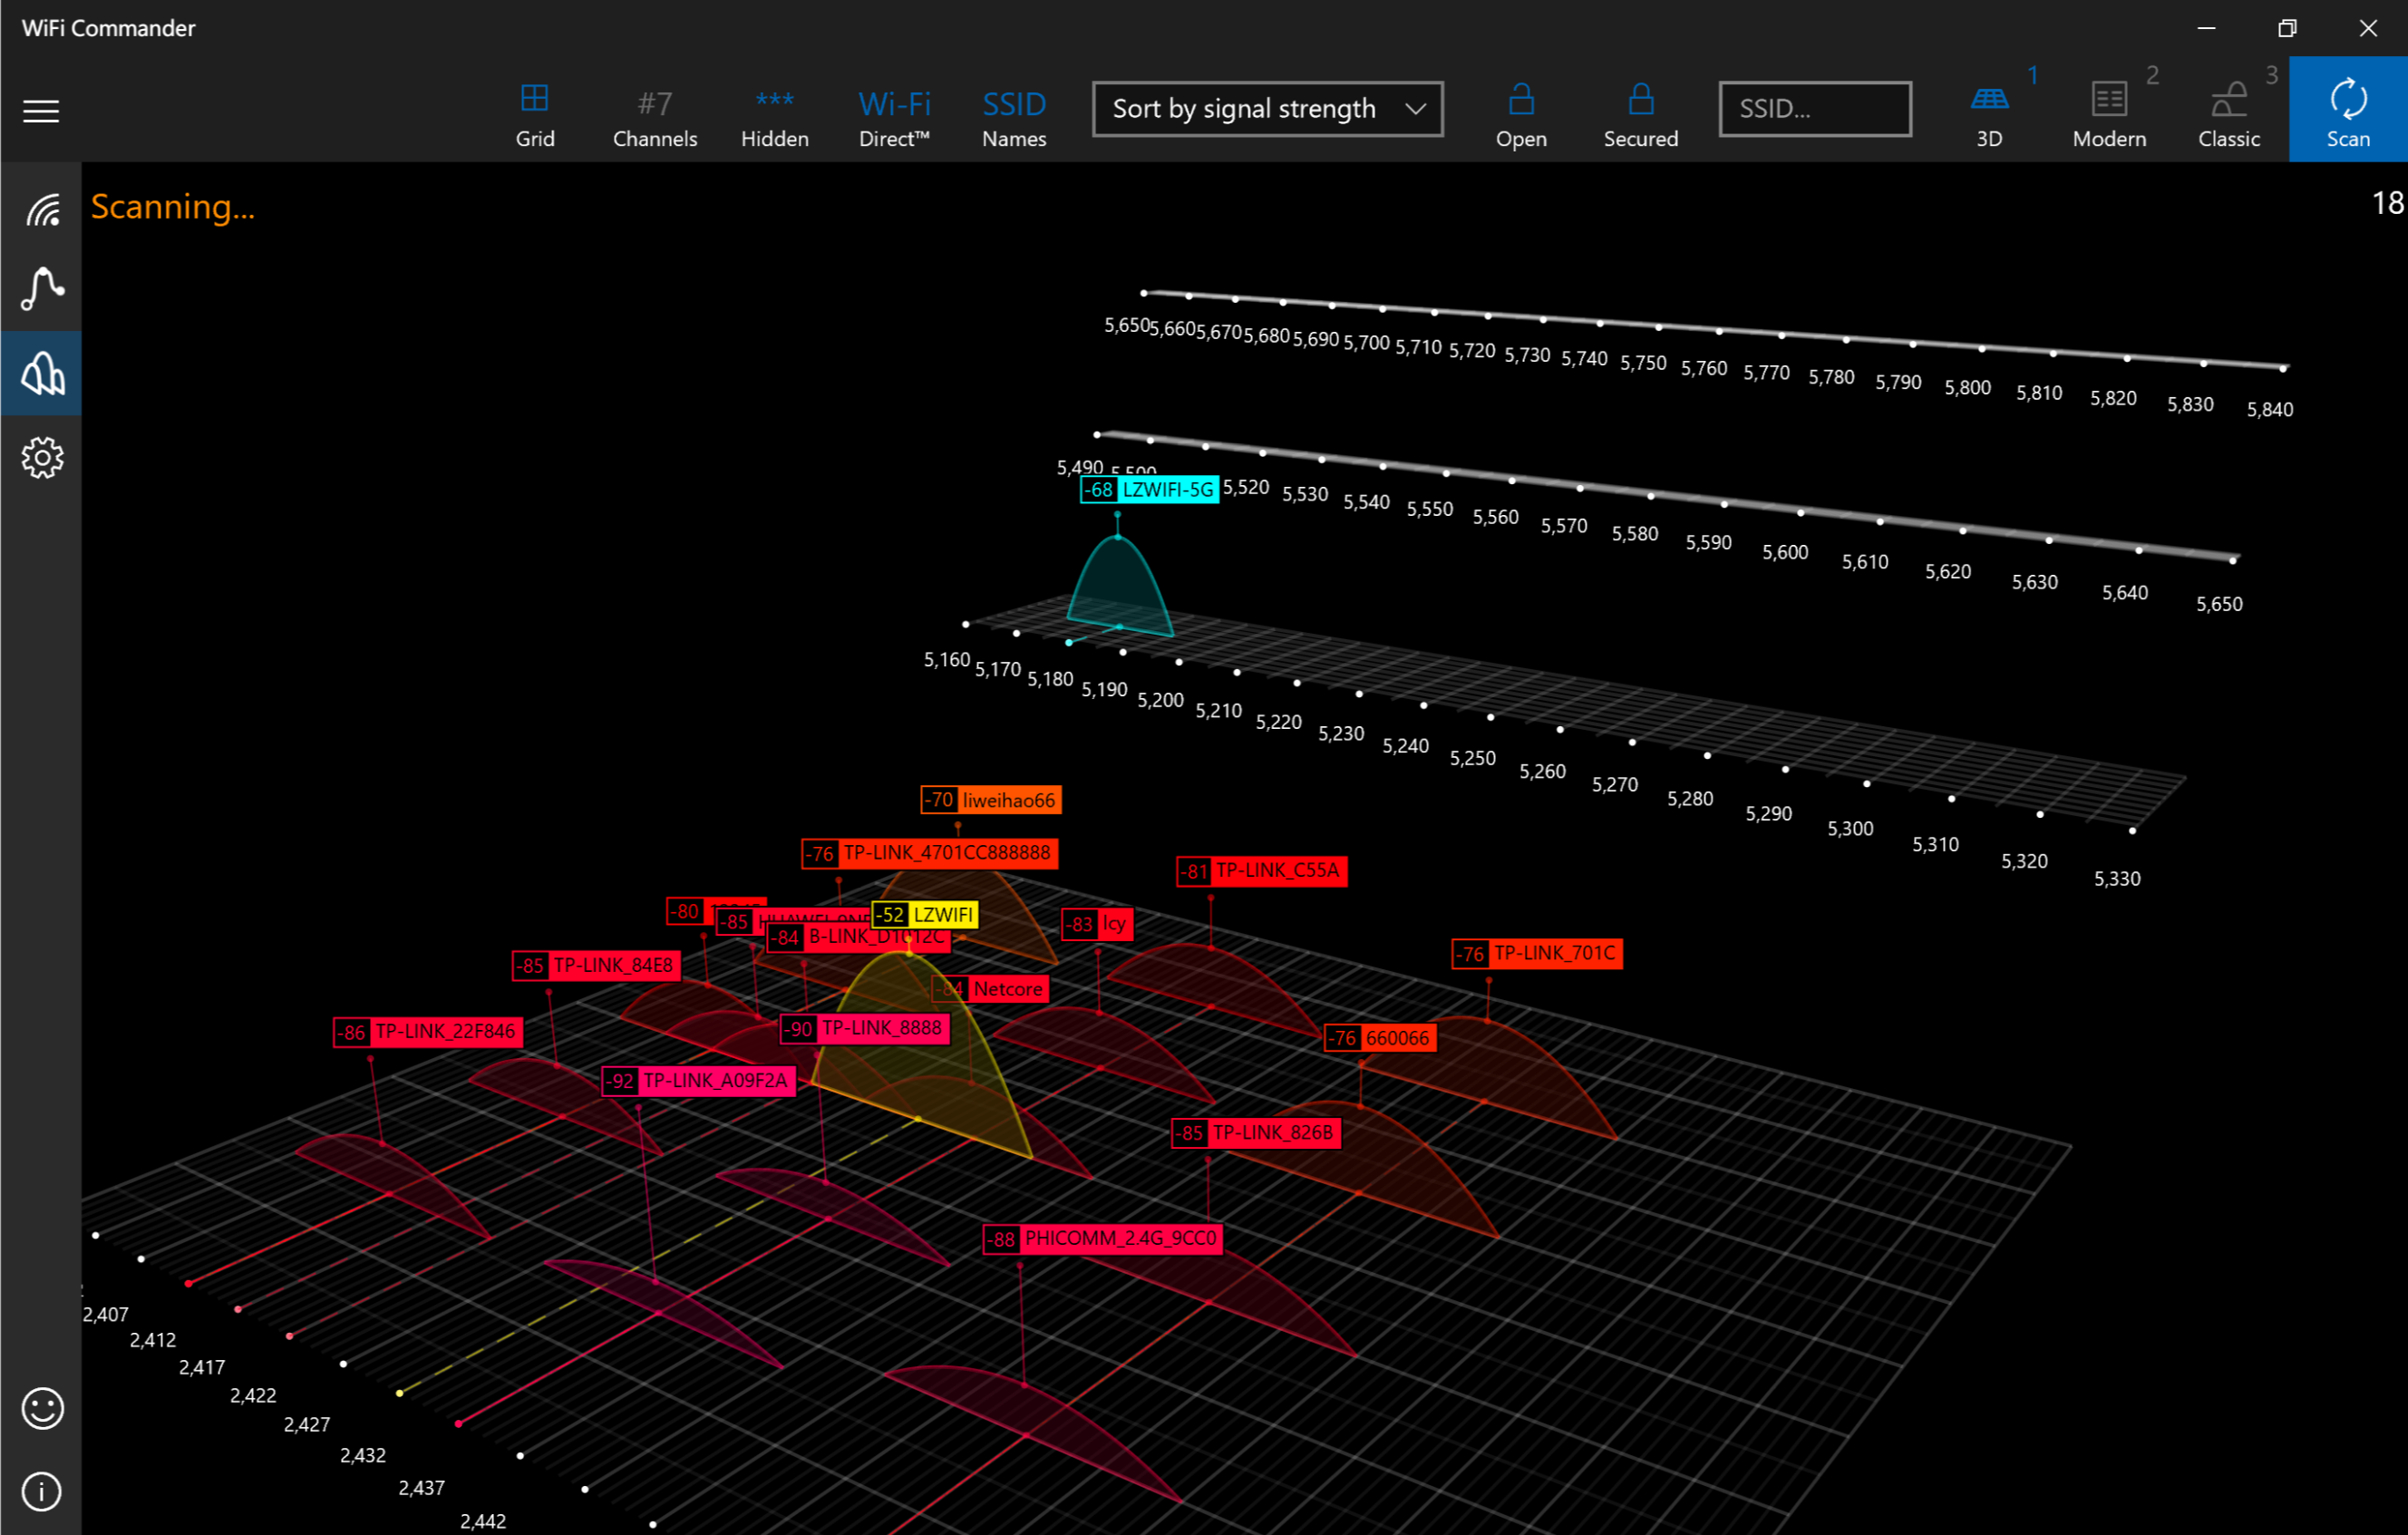Image resolution: width=2408 pixels, height=1535 pixels.
Task: Toggle showing Hidden networks
Action: tap(774, 114)
